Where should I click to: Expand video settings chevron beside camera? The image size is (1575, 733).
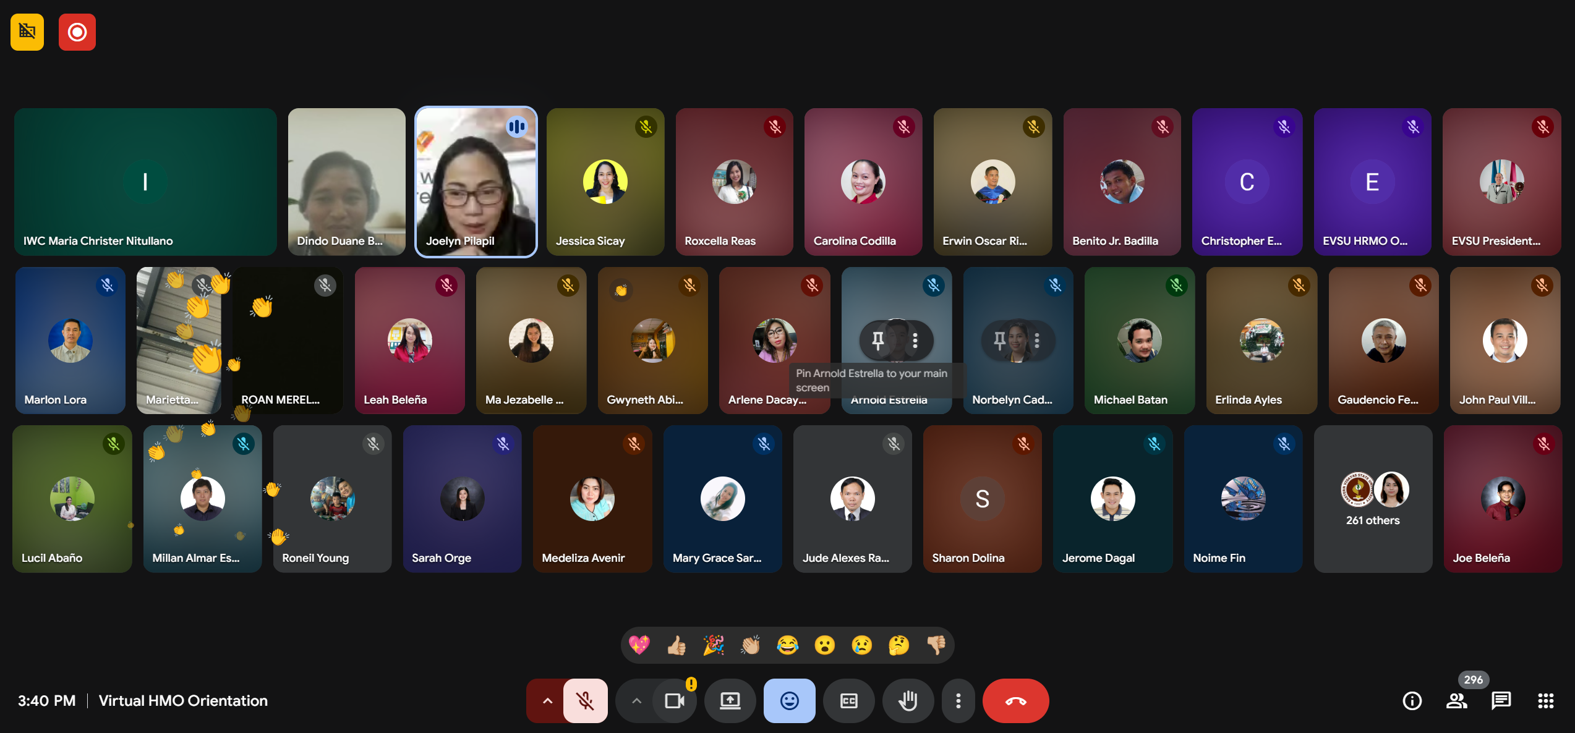[x=636, y=701]
